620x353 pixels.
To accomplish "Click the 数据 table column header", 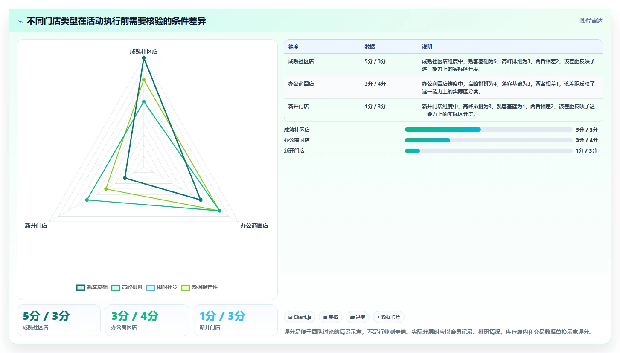I will pos(370,47).
